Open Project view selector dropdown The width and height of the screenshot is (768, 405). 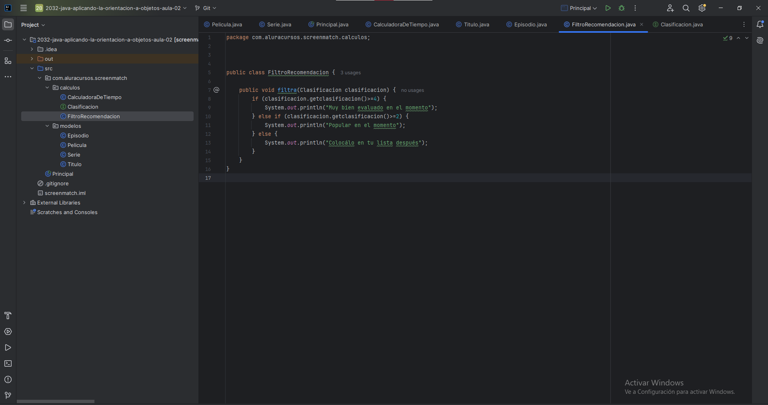click(33, 25)
